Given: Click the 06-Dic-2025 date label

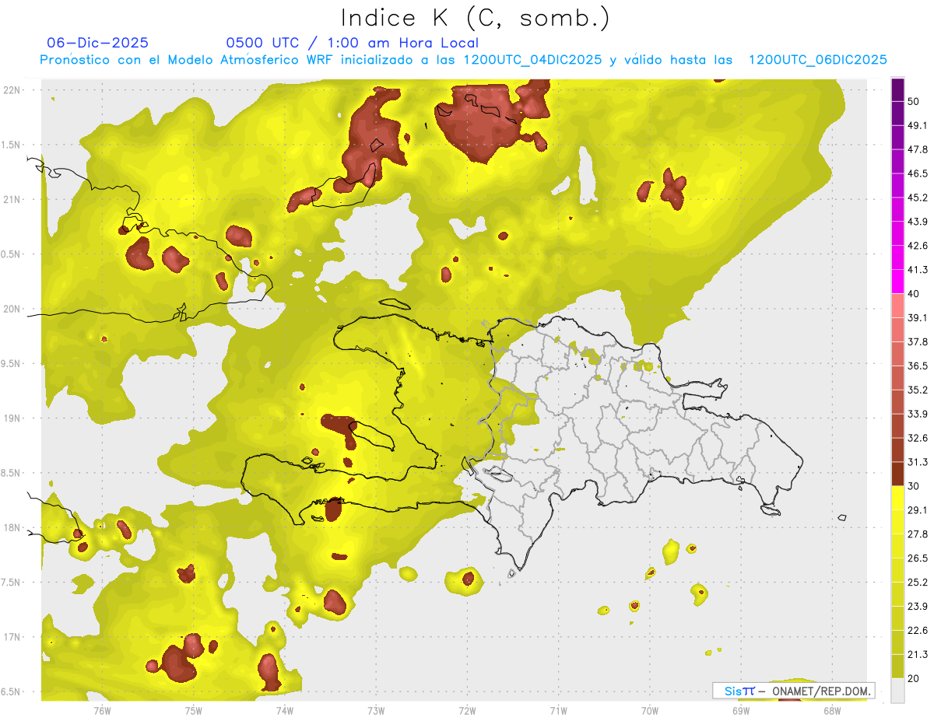Looking at the screenshot, I should 97,43.
